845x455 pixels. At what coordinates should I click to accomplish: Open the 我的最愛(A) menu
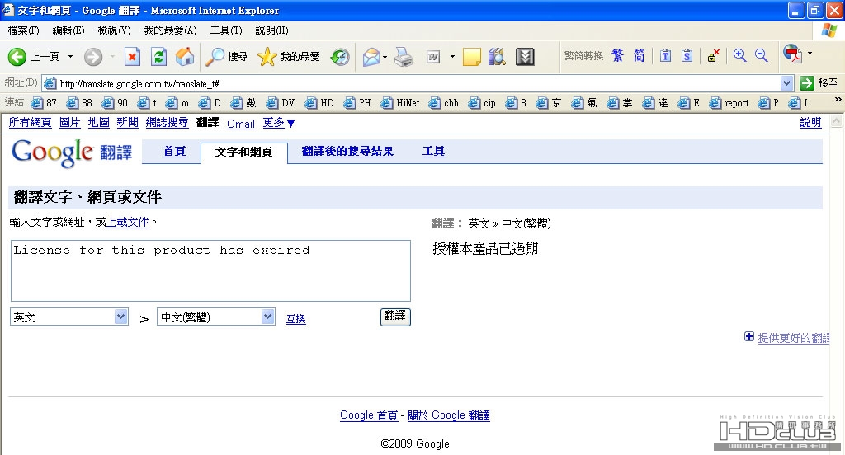[170, 30]
